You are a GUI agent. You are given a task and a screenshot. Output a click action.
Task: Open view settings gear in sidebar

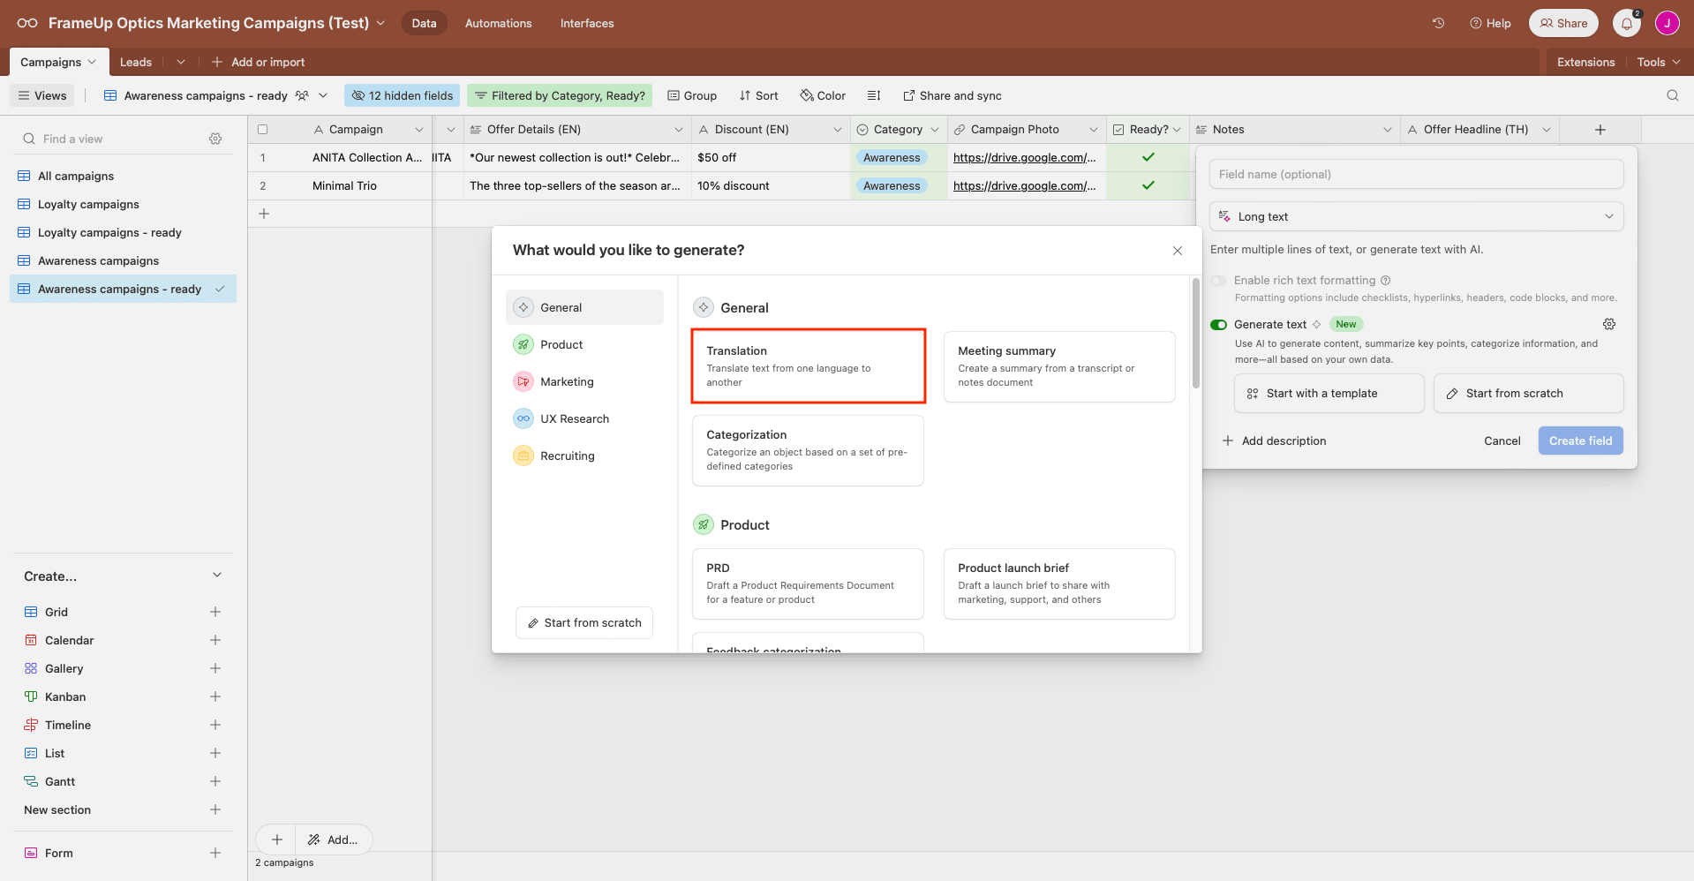[215, 139]
